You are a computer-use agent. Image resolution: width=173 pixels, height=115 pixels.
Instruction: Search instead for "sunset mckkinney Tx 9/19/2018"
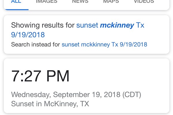(x=104, y=45)
